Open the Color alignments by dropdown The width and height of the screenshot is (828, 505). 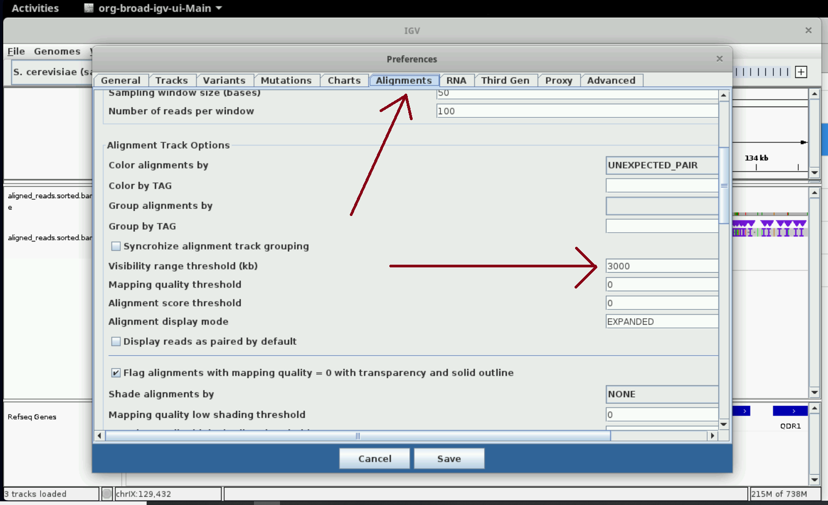pos(662,165)
